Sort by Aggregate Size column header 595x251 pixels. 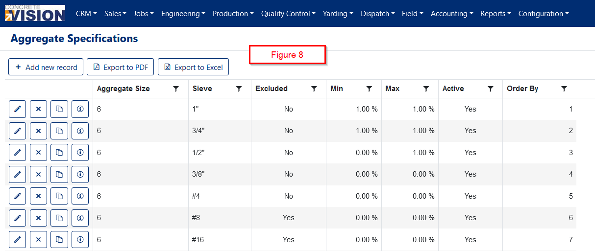tap(124, 89)
